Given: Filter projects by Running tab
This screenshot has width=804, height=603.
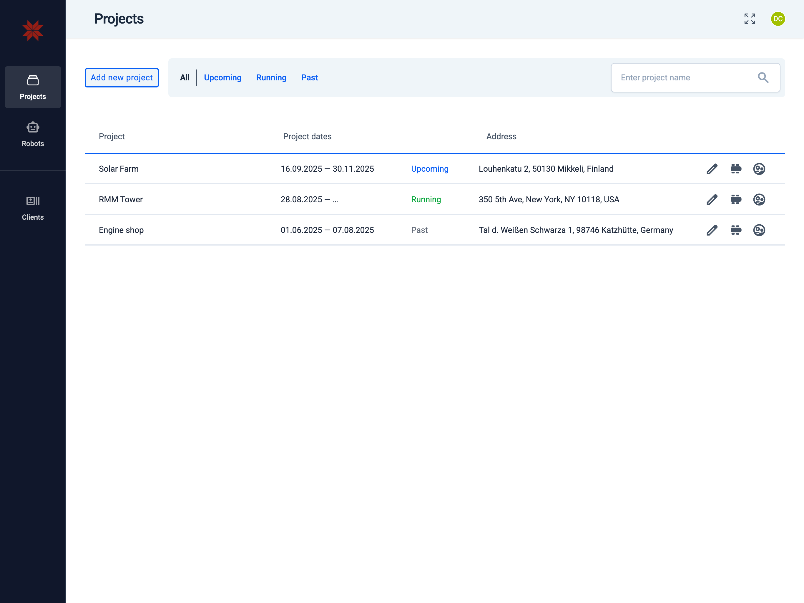Looking at the screenshot, I should click(271, 77).
